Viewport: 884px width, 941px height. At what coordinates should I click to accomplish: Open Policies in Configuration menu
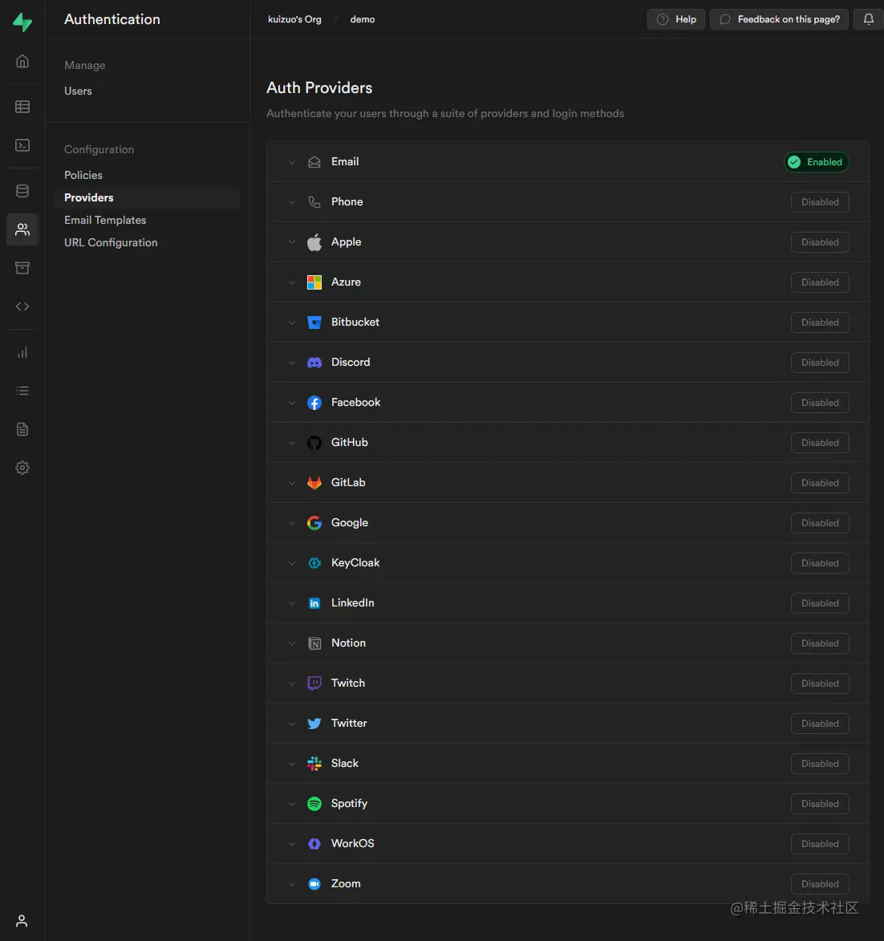click(83, 175)
